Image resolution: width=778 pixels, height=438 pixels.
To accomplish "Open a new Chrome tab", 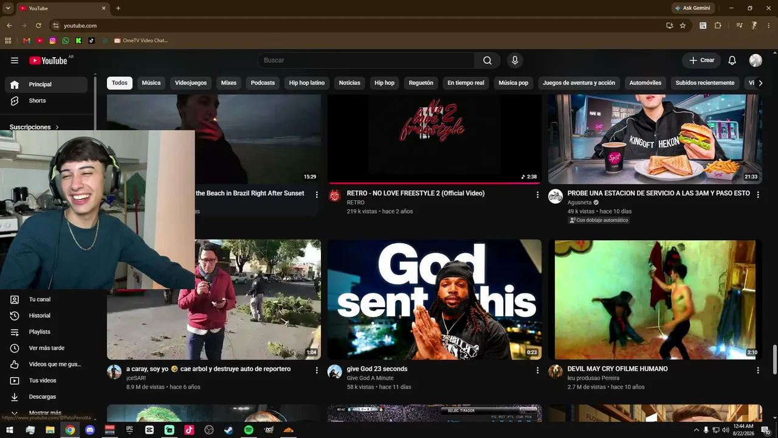I will pos(118,9).
